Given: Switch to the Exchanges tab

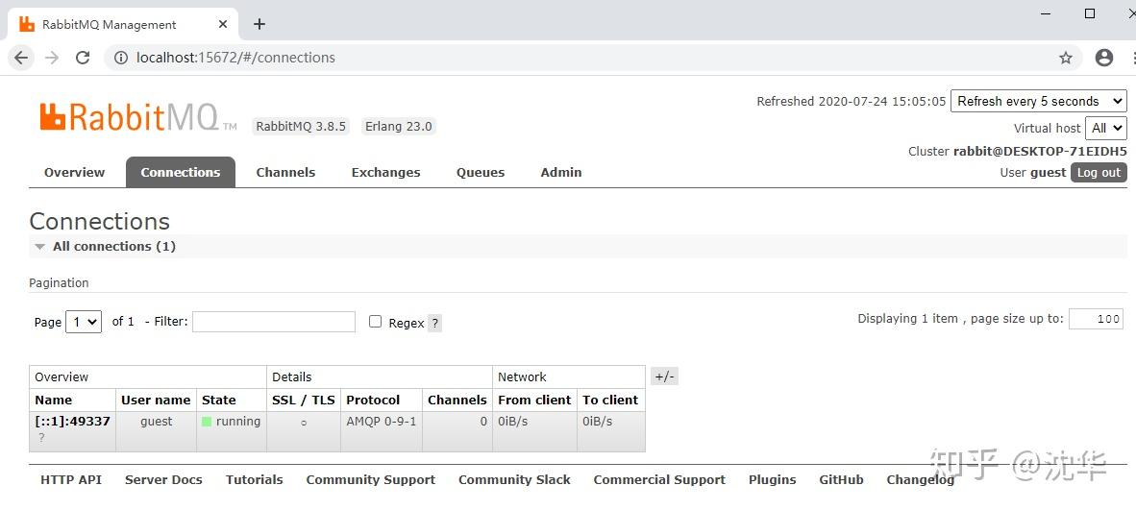Looking at the screenshot, I should 385,173.
